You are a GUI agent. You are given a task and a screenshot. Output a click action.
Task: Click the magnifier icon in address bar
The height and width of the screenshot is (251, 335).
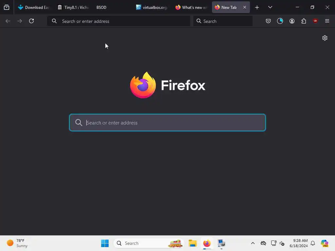tap(54, 21)
